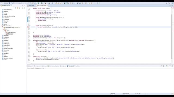
Task: Click the green Run toolbar icon
Action: coord(38,3)
